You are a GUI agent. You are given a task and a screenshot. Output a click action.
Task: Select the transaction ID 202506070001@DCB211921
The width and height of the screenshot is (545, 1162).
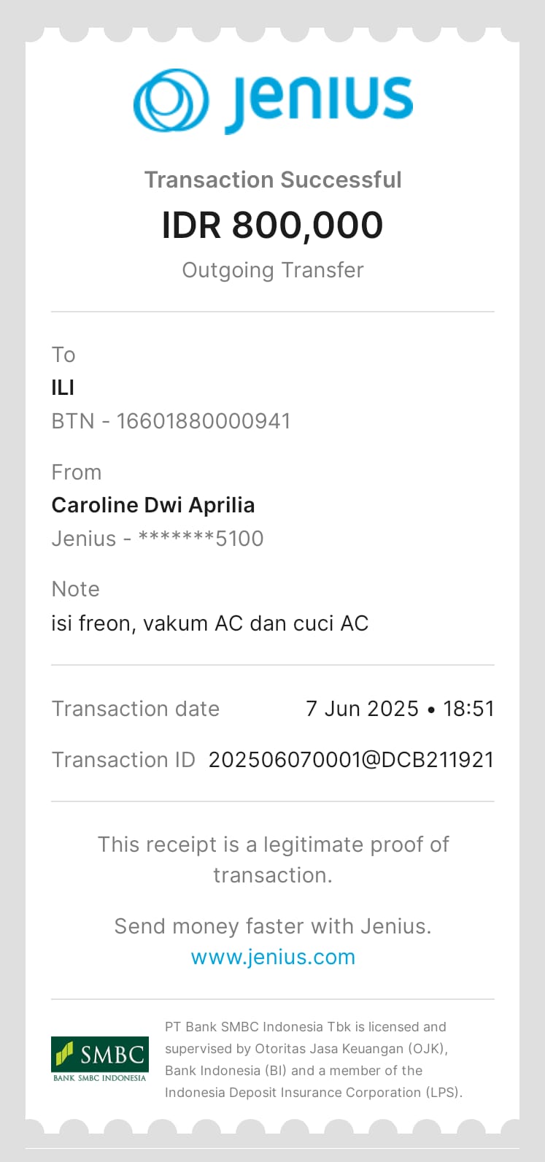351,760
